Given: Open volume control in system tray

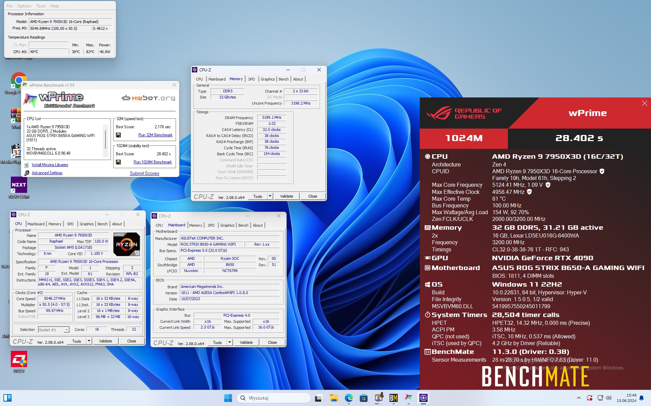Looking at the screenshot, I should pyautogui.click(x=609, y=398).
